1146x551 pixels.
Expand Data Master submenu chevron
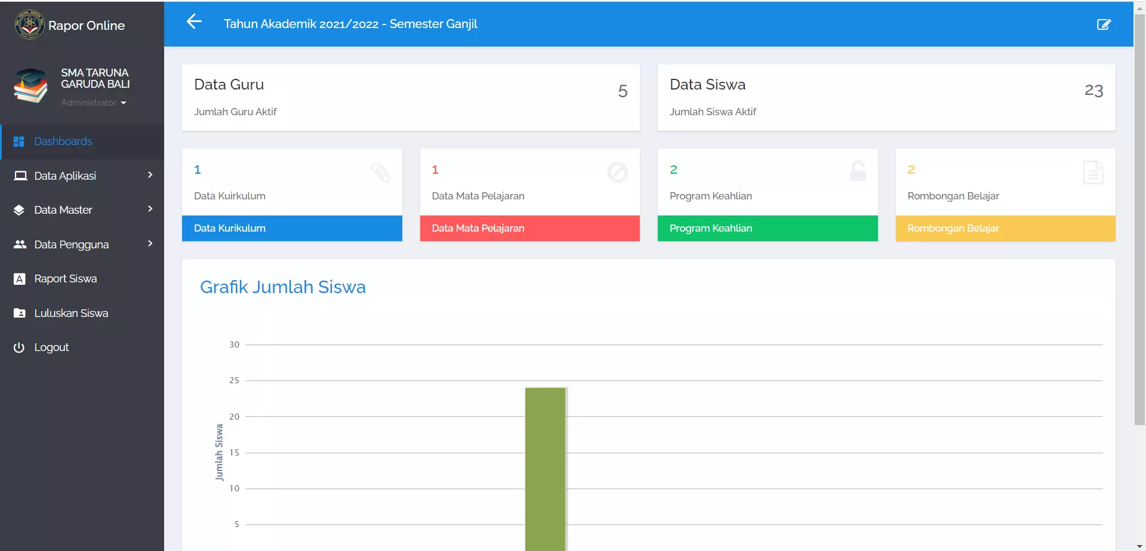pyautogui.click(x=150, y=209)
